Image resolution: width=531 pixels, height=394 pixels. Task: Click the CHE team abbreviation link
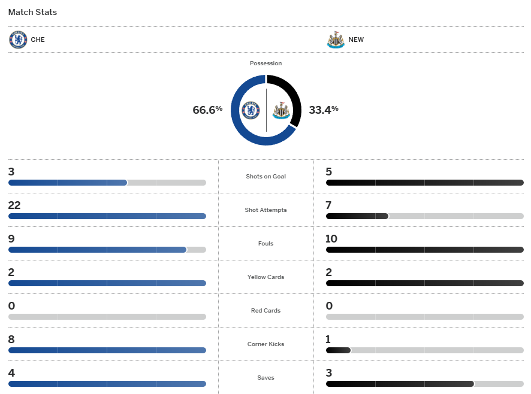pos(38,40)
